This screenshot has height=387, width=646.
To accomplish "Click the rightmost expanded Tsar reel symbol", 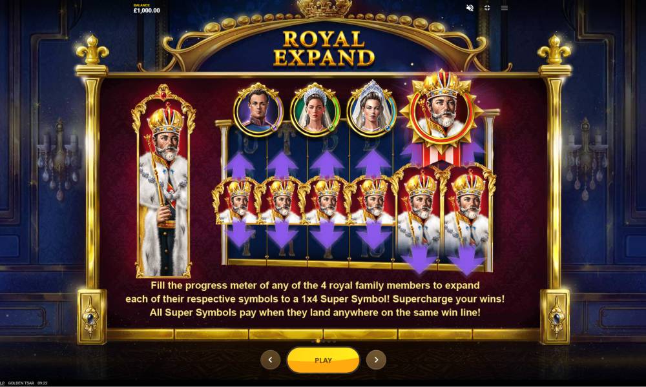I will [x=467, y=215].
